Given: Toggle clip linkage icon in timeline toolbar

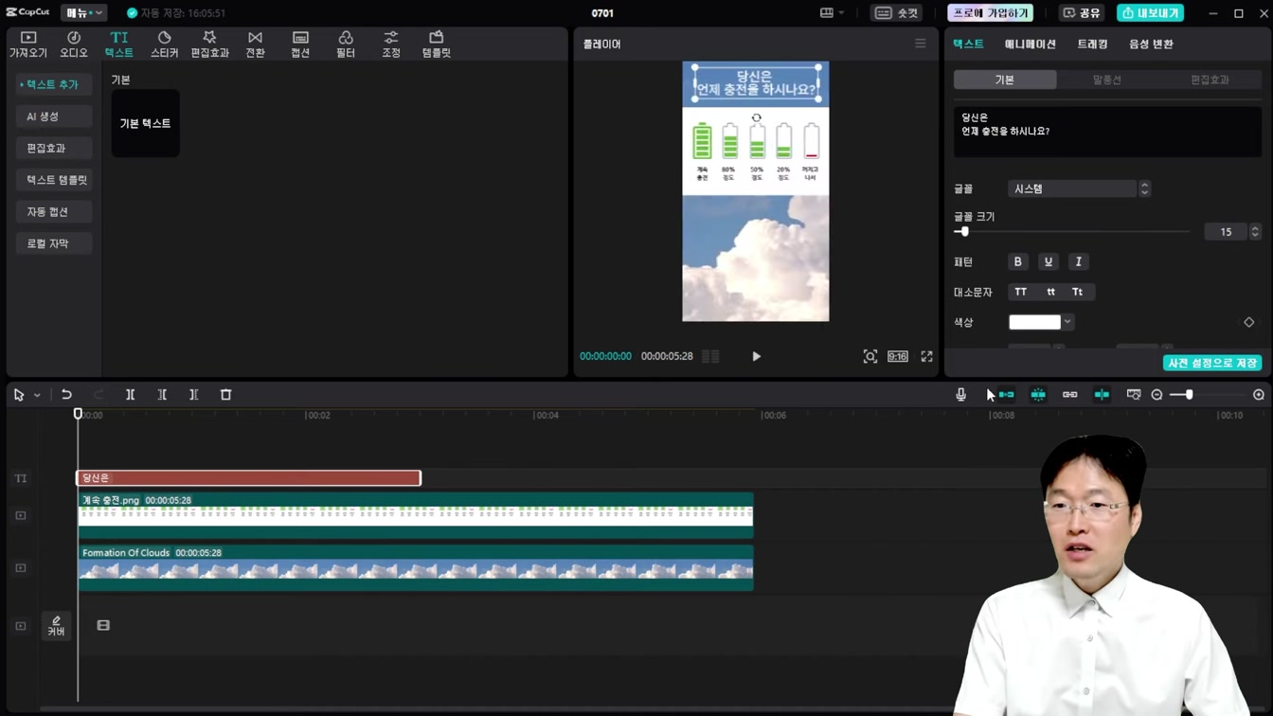Looking at the screenshot, I should pos(1070,395).
